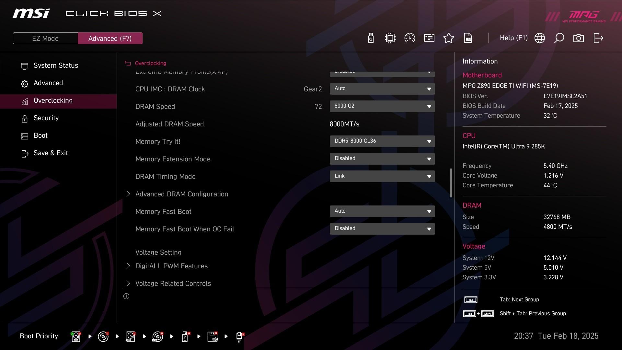Click the 72 value beside DRAM Speed
Screen dimensions: 622x350
[318, 107]
